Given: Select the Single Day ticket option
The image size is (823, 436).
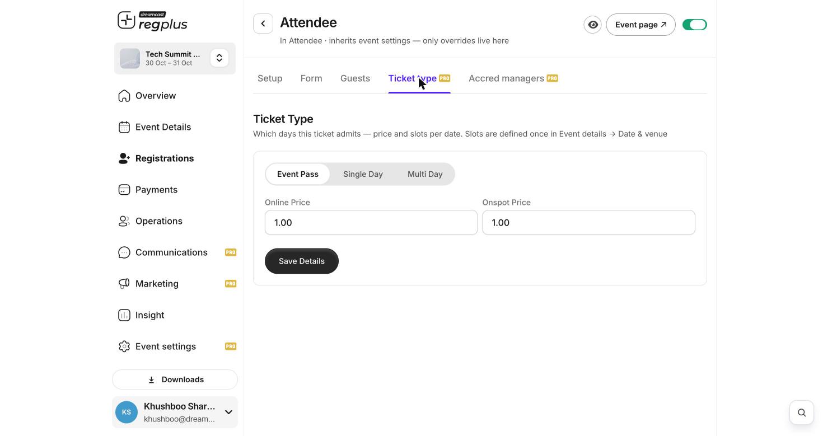Looking at the screenshot, I should (x=363, y=174).
